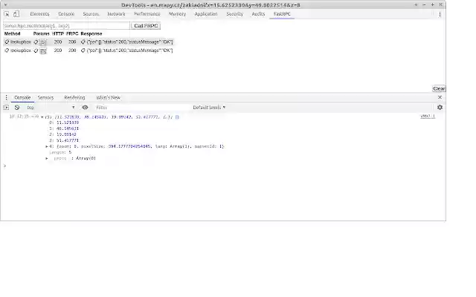Click the Call FRPC button

coord(146,26)
